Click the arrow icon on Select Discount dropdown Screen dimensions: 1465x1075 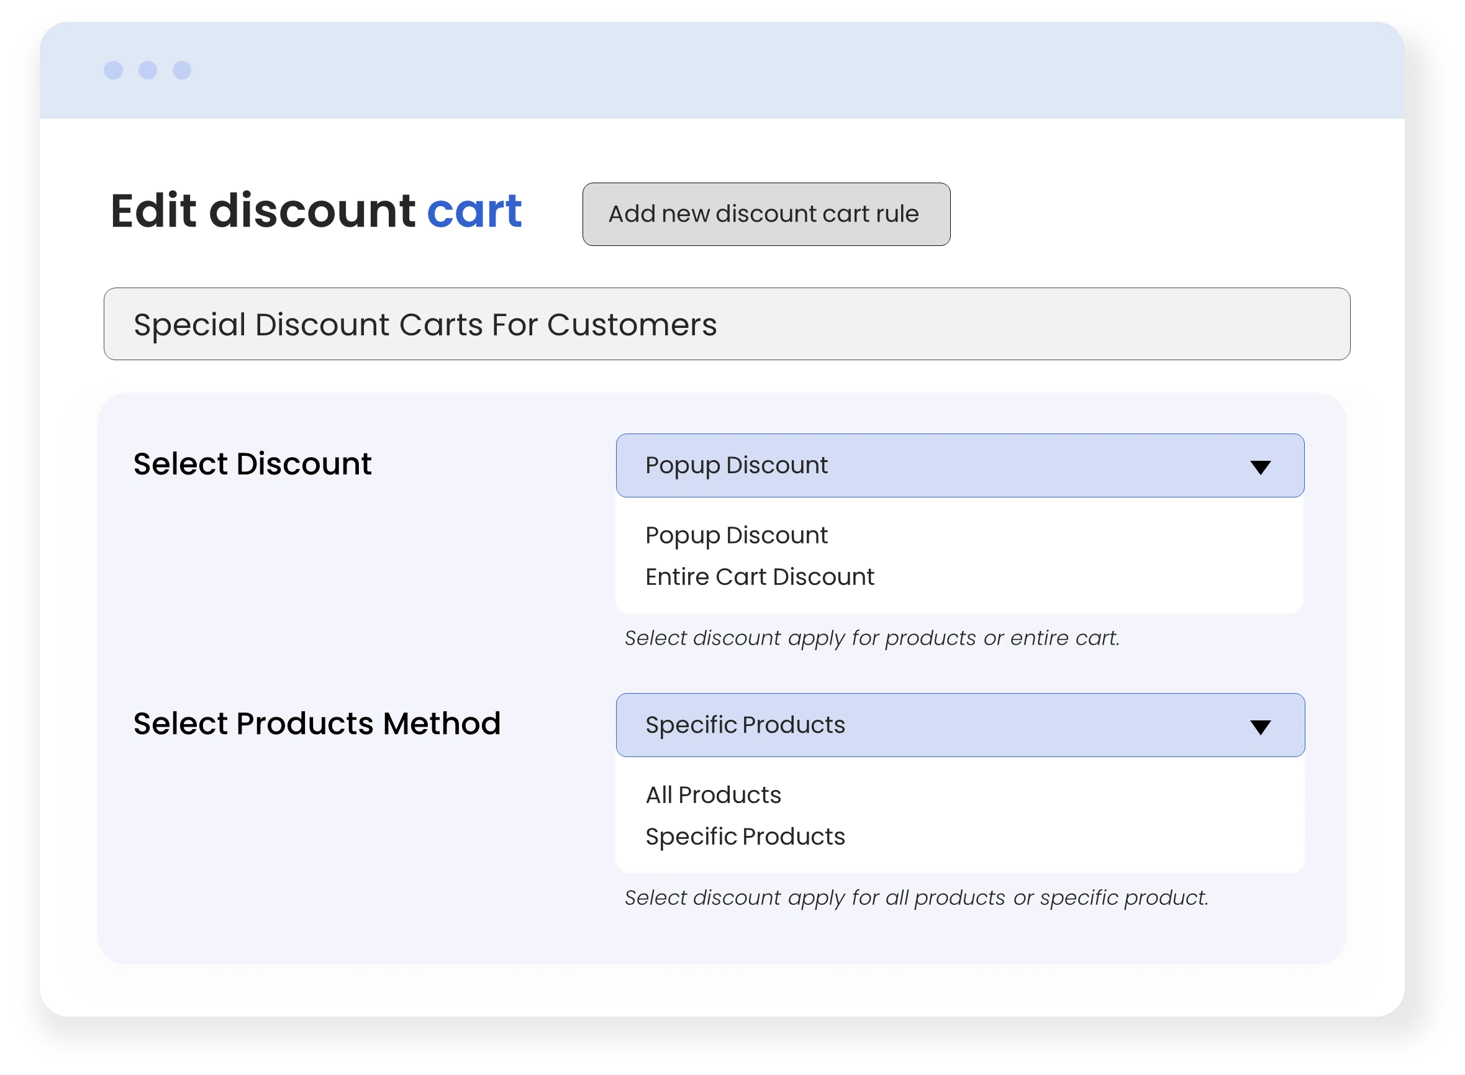pyautogui.click(x=1260, y=467)
